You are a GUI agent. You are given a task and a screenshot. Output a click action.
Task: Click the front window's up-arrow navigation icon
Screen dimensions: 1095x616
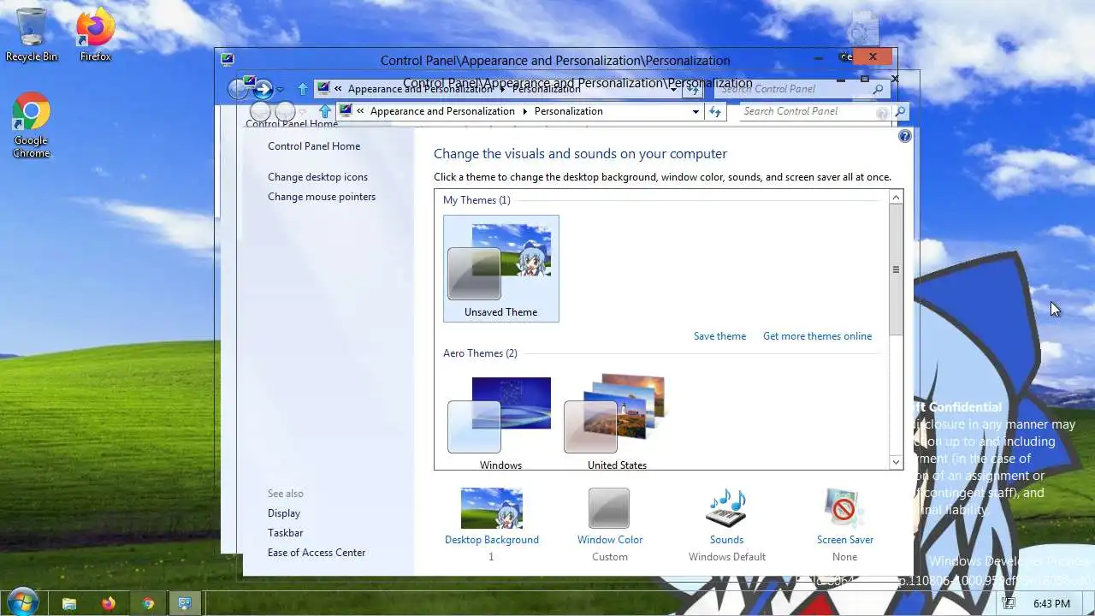coord(325,111)
